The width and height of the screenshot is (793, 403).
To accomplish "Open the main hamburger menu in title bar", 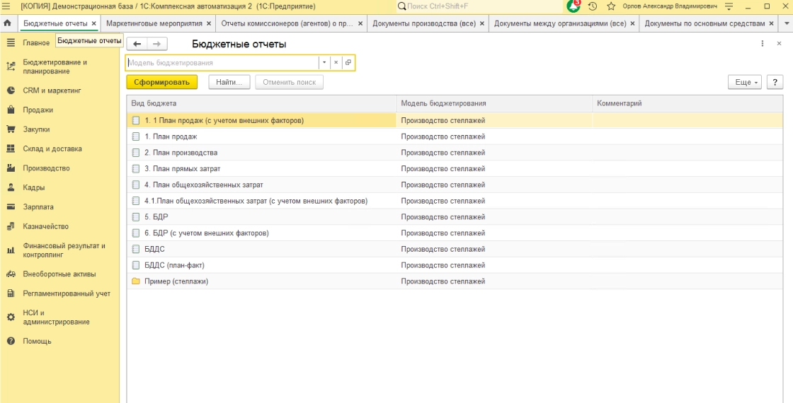I will click(6, 6).
